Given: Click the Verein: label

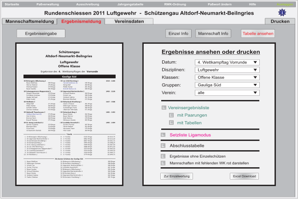Looking at the screenshot, I should coord(169,93).
